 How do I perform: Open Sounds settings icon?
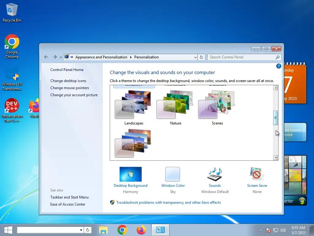click(x=215, y=174)
